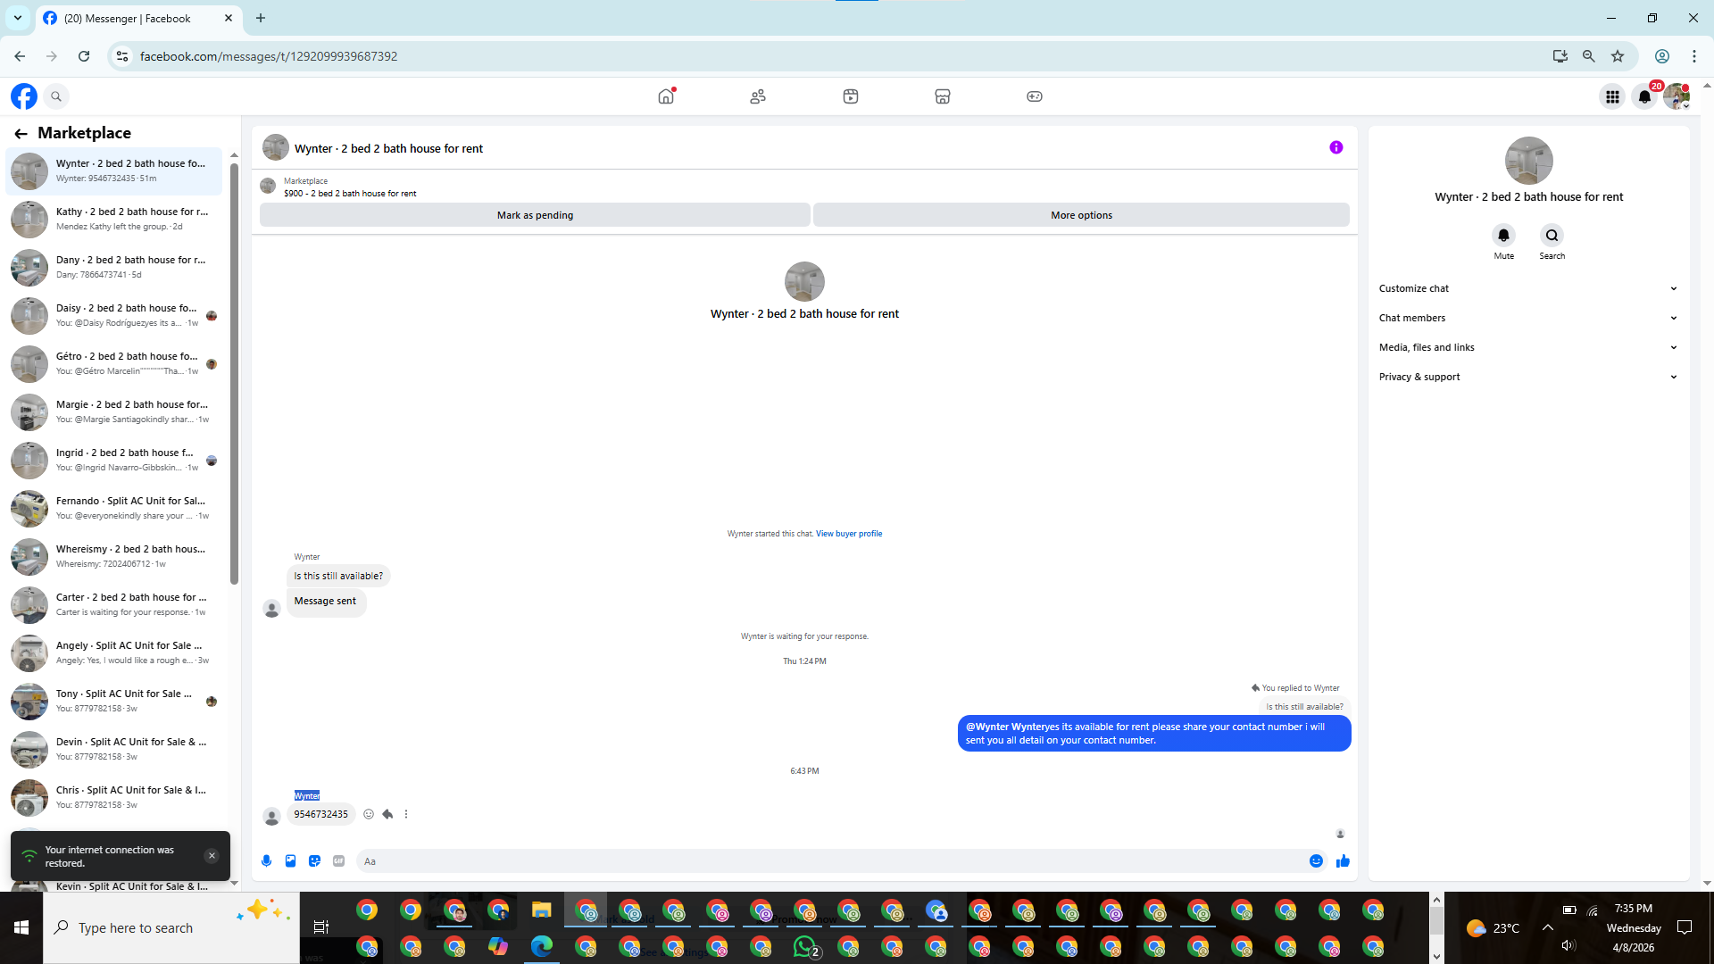Open the Facebook Marketplace tab icon
This screenshot has width=1714, height=964.
pyautogui.click(x=942, y=96)
